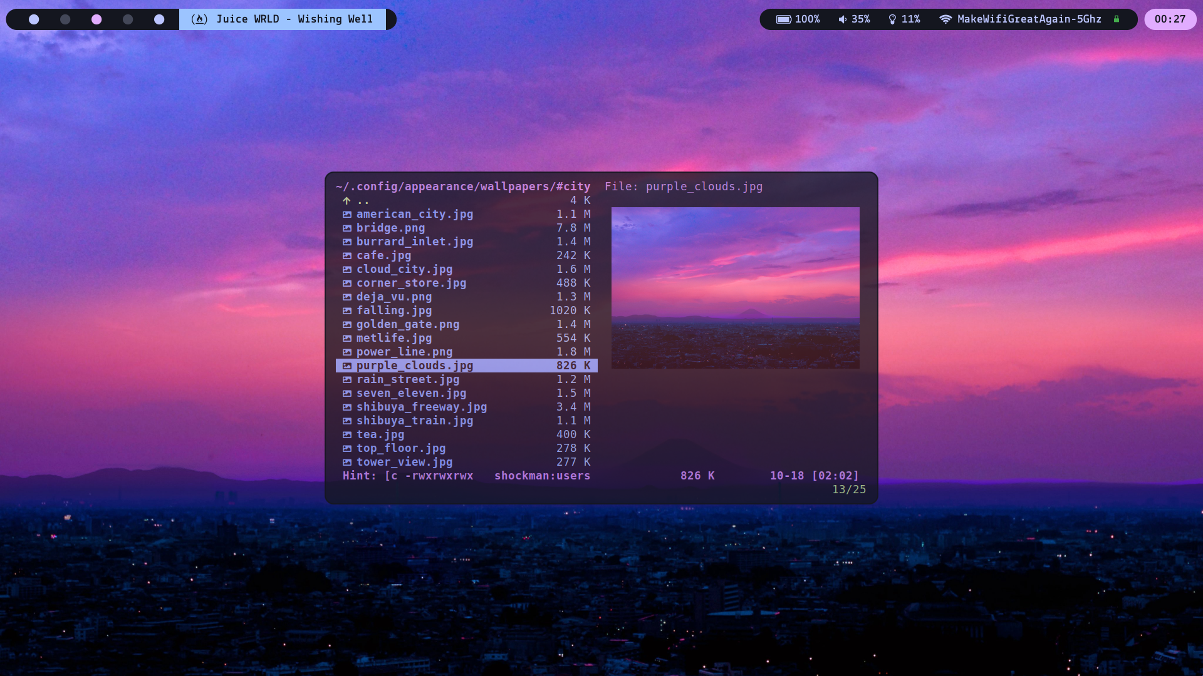This screenshot has width=1203, height=676.
Task: Click the purple_clouds preview image
Action: tap(736, 288)
